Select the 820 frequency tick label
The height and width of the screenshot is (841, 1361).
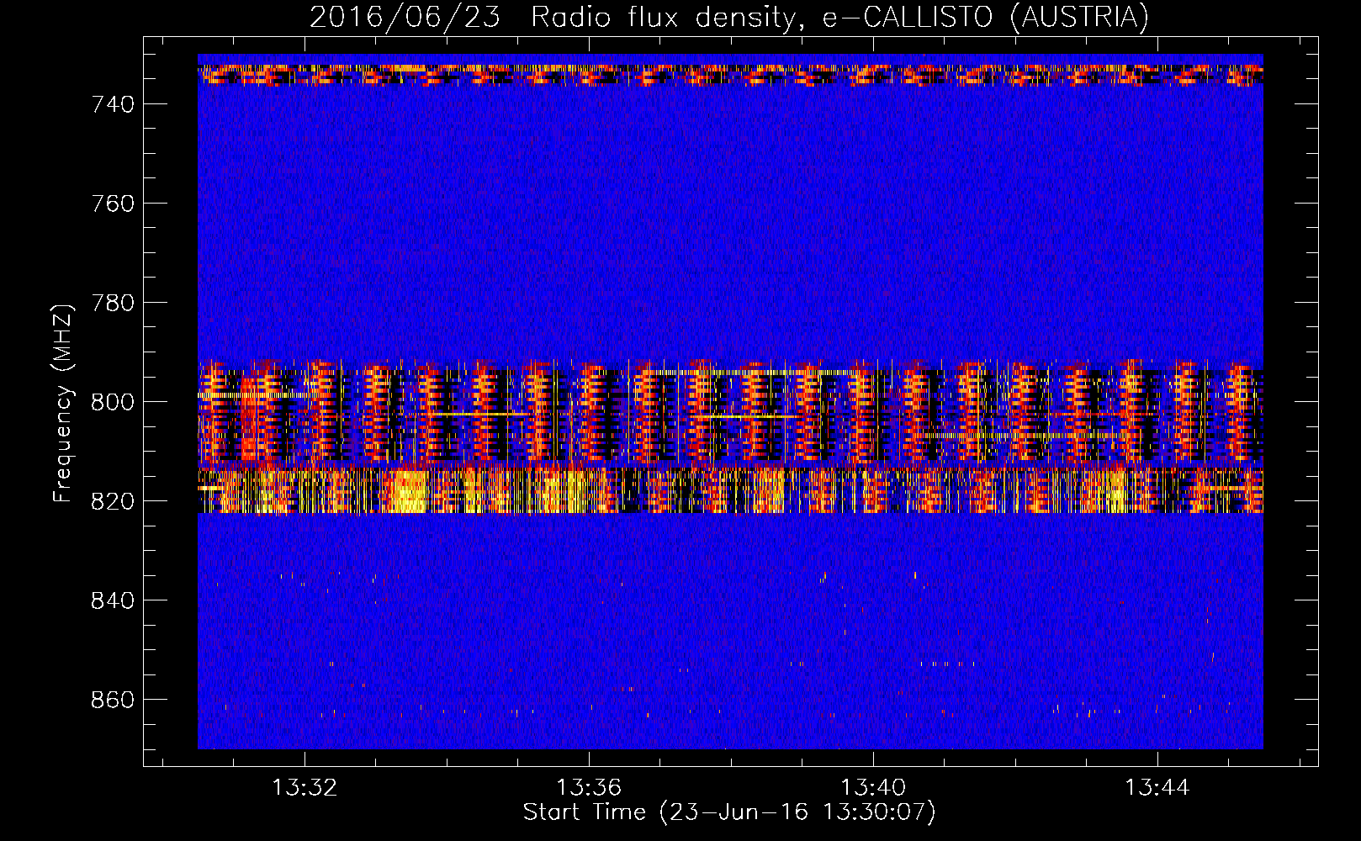tap(113, 501)
